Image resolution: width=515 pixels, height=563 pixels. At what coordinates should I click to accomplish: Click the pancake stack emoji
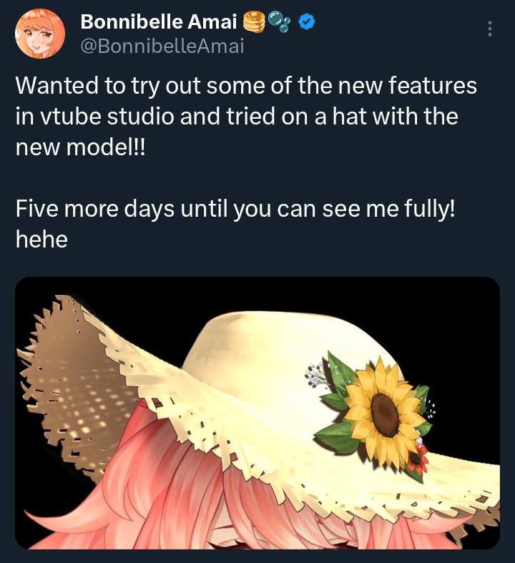(x=254, y=21)
